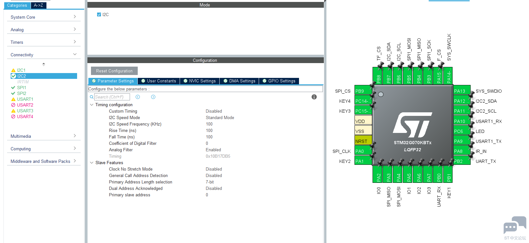Collapse the Timing configuration section
This screenshot has width=529, height=243.
pos(92,105)
